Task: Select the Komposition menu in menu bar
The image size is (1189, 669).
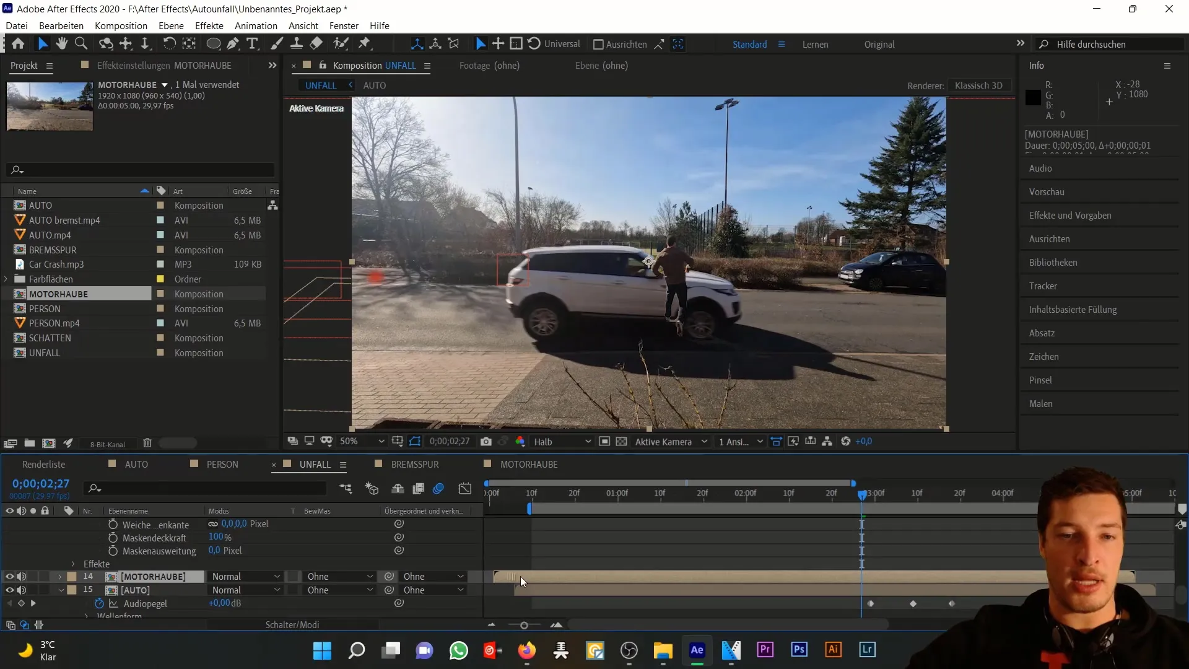Action: tap(121, 25)
